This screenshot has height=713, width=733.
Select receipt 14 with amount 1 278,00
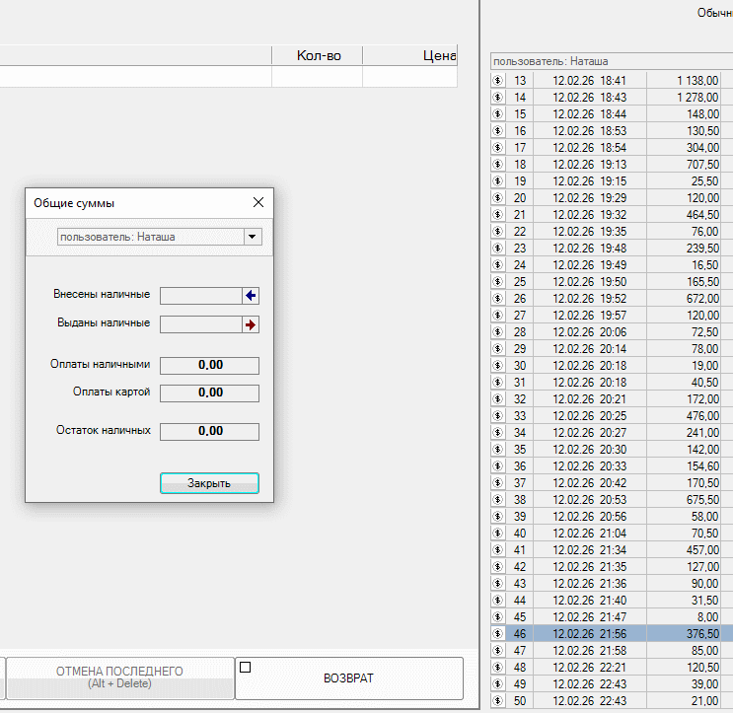[612, 98]
